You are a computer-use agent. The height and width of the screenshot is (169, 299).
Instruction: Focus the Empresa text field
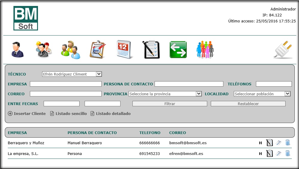(x=65, y=84)
